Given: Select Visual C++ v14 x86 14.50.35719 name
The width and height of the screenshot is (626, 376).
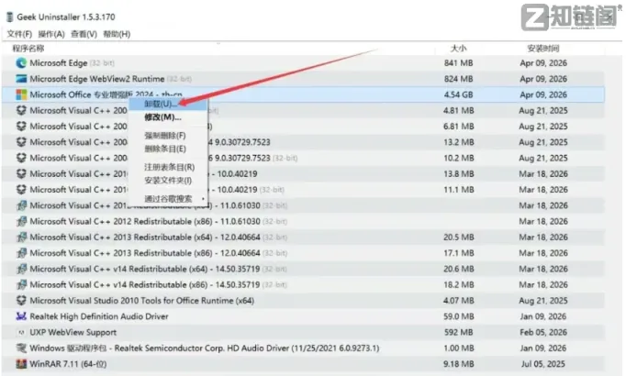Looking at the screenshot, I should [x=145, y=284].
